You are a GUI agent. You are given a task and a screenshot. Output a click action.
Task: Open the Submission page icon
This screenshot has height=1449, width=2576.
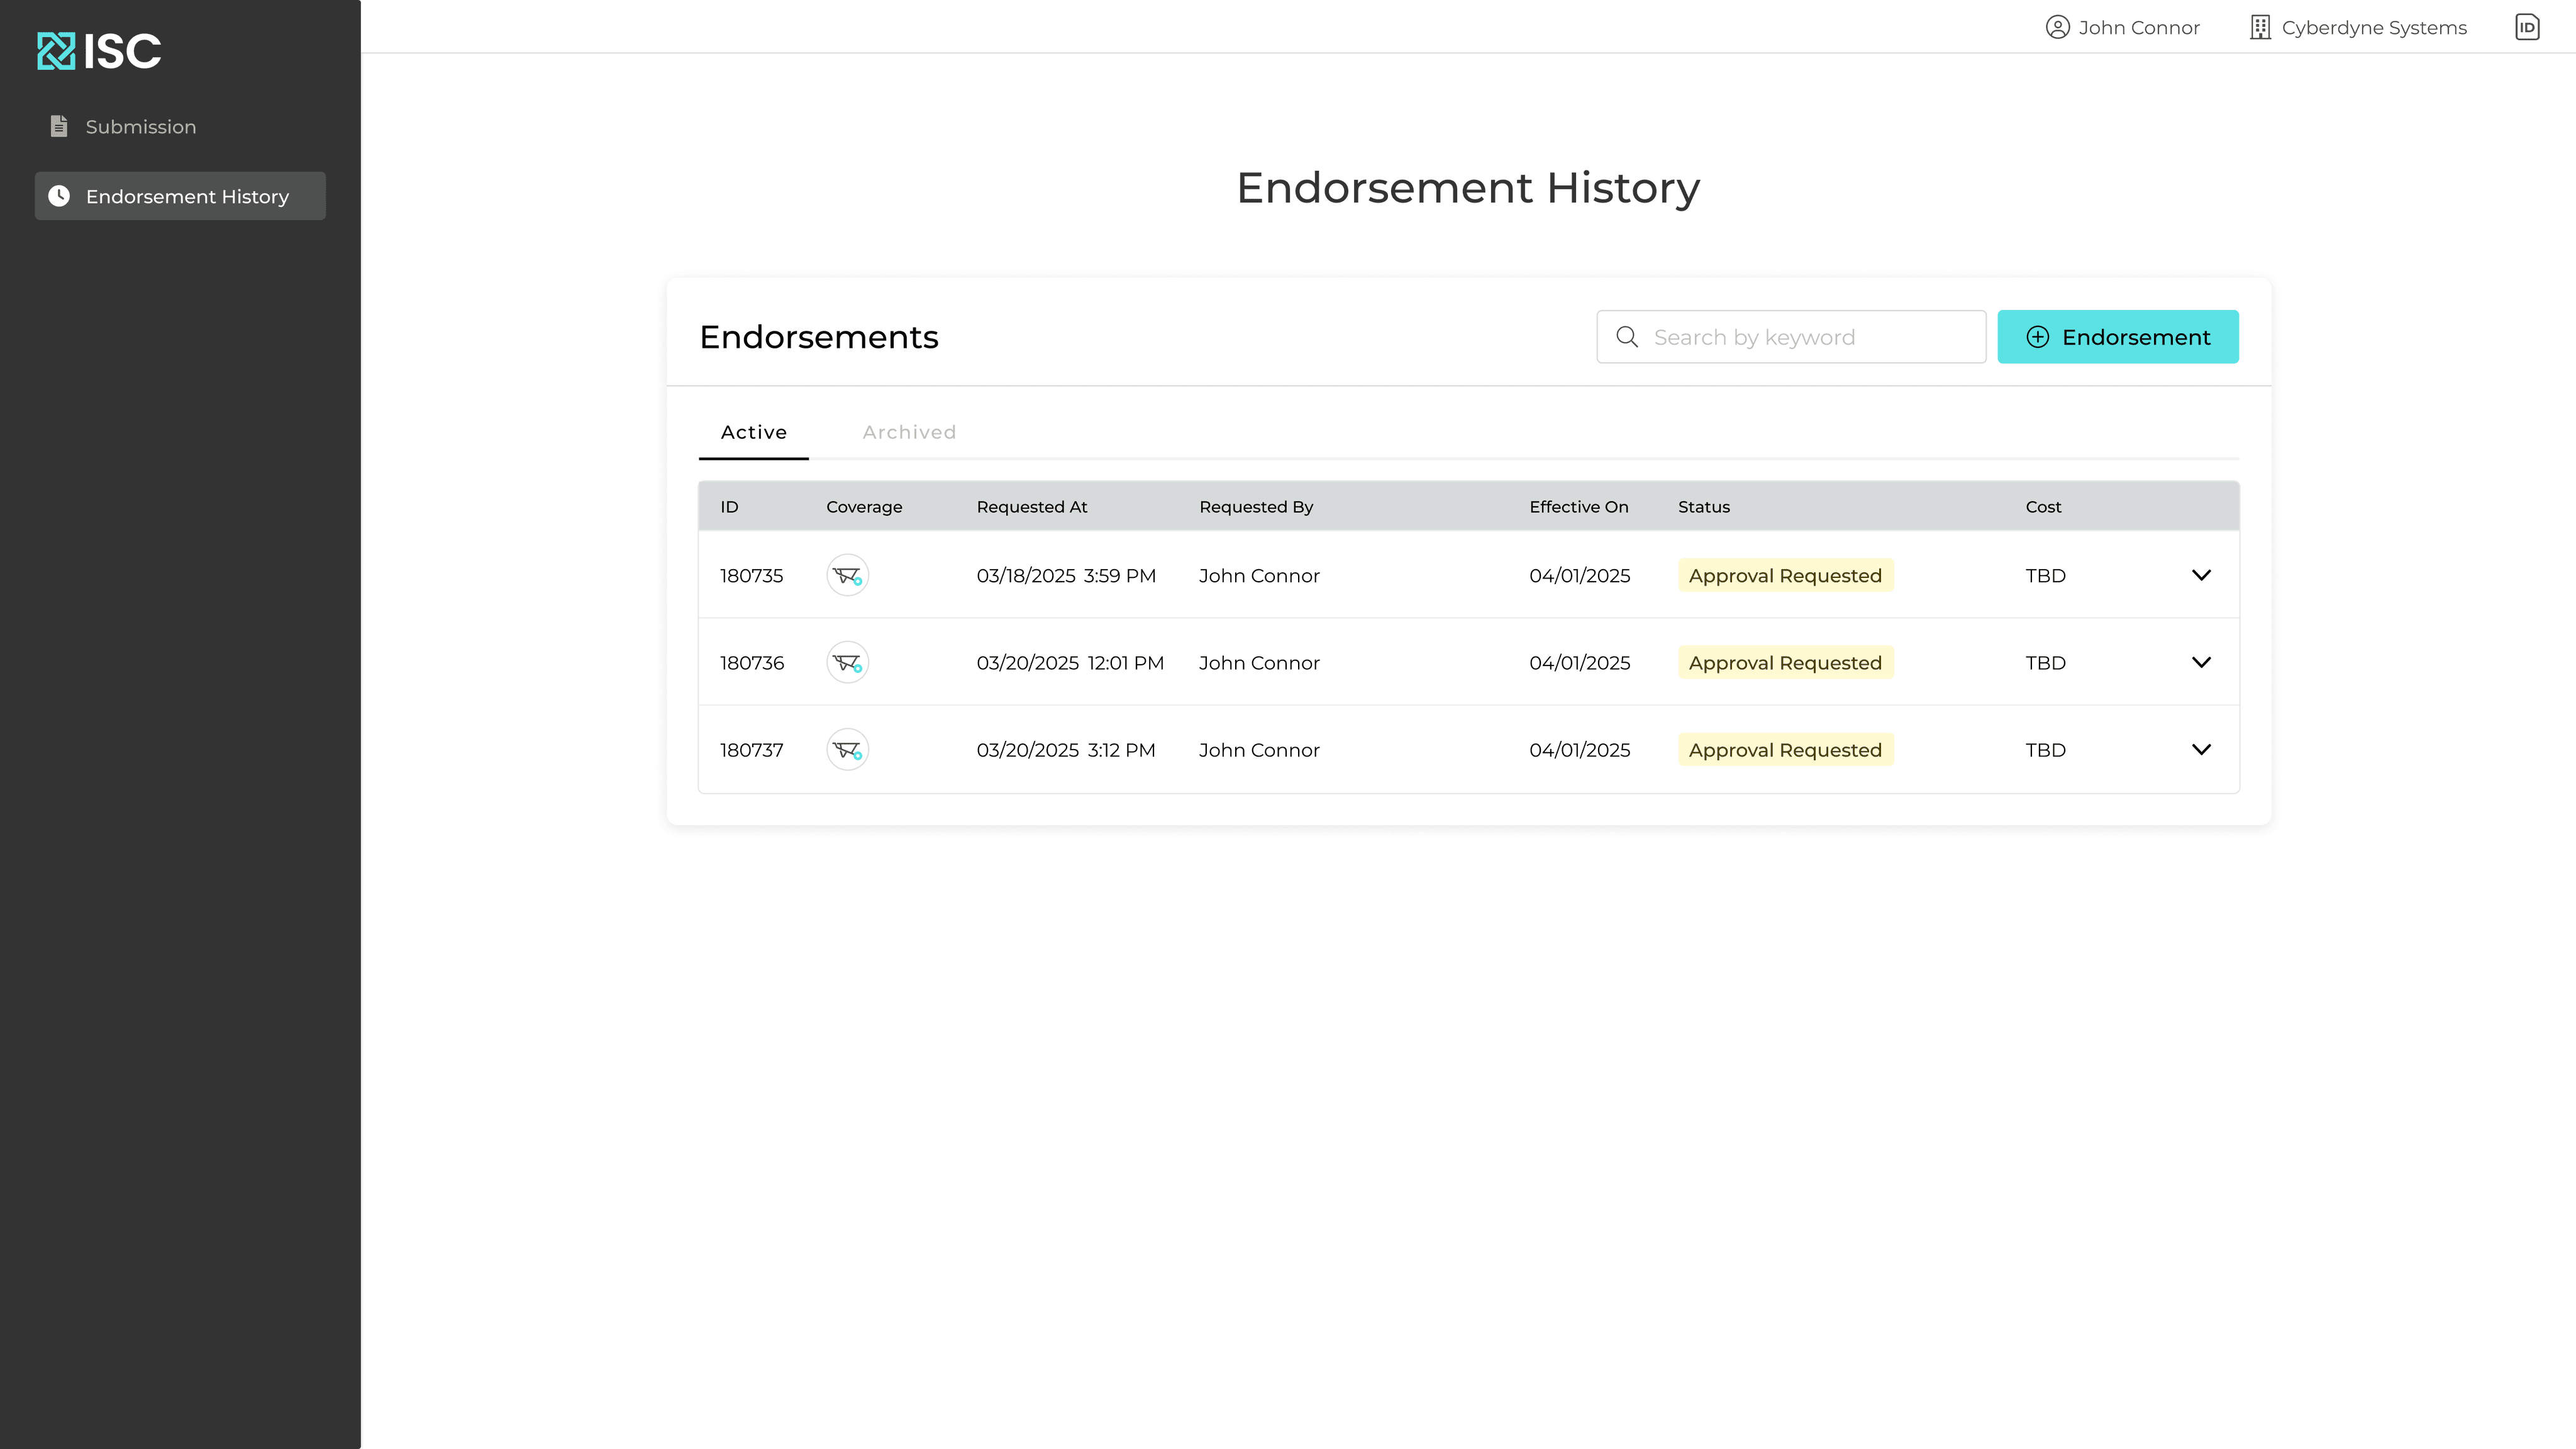59,126
